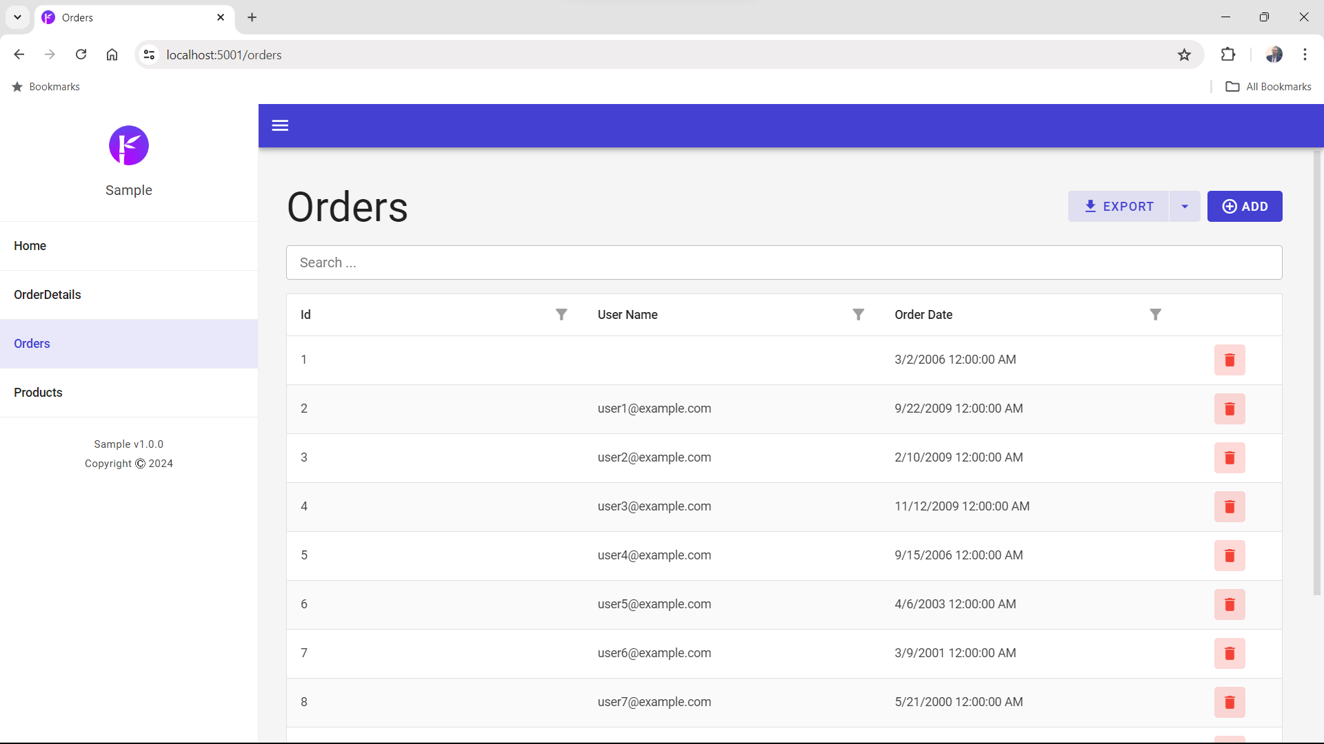Open the browser profile menu
This screenshot has height=744, width=1324.
tap(1275, 54)
